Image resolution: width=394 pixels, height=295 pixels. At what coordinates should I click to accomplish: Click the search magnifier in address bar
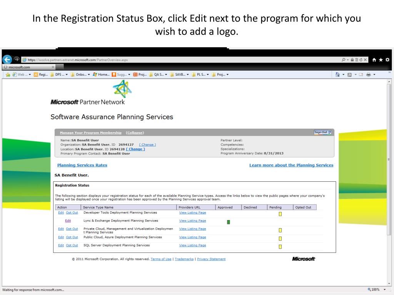pyautogui.click(x=344, y=60)
